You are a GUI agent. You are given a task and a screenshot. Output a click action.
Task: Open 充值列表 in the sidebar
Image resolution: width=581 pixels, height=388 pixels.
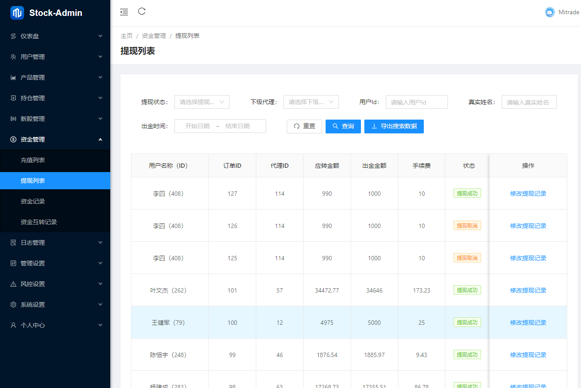(x=33, y=160)
